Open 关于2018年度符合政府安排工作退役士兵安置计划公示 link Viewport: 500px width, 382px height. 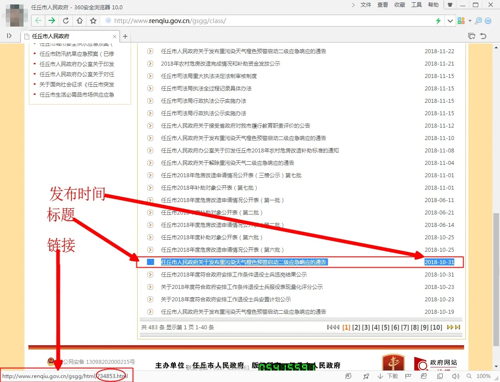coord(226,300)
